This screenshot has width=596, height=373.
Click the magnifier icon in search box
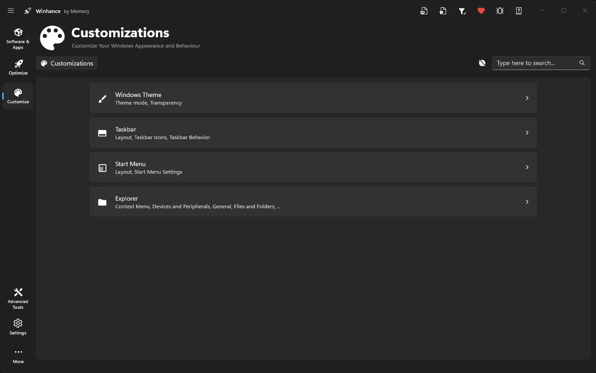[582, 63]
